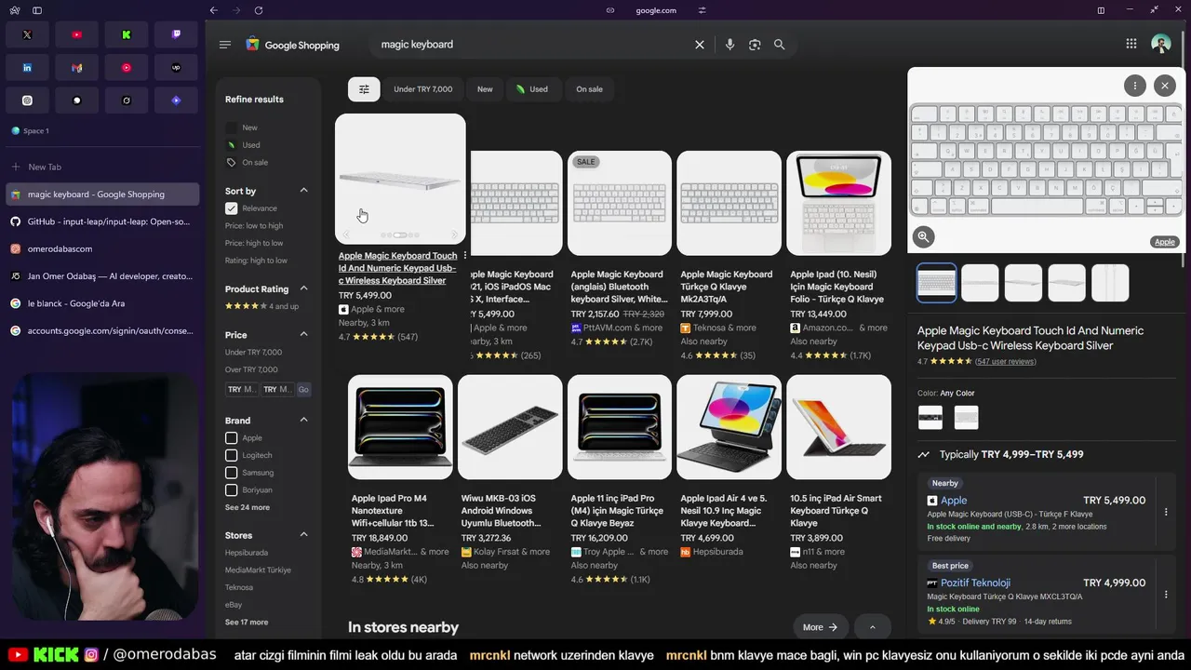Apply the Used filter chip
Screen dimensions: 1191x670
coord(531,89)
